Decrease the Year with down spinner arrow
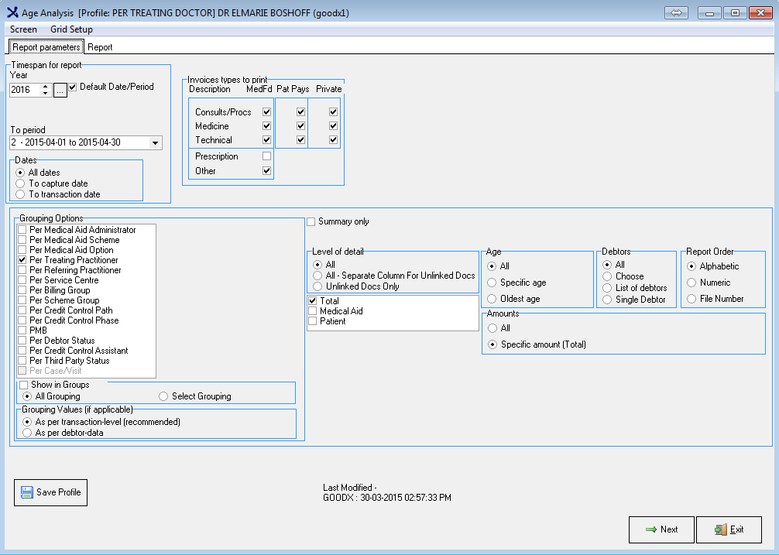779x555 pixels. pyautogui.click(x=45, y=94)
